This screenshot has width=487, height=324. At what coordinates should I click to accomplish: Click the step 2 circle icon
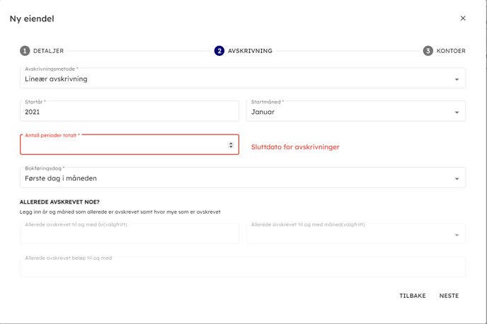coord(219,51)
